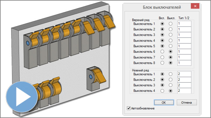Click the type field of upper Выключатель 1

(184, 24)
